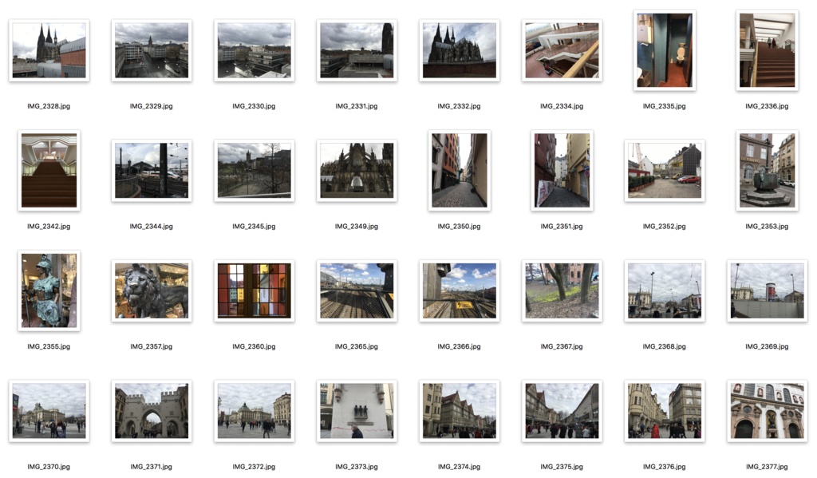Screen dimensions: 817x478
Task: Select the IMG_2377.jpg facade thumbnail
Action: pos(768,411)
